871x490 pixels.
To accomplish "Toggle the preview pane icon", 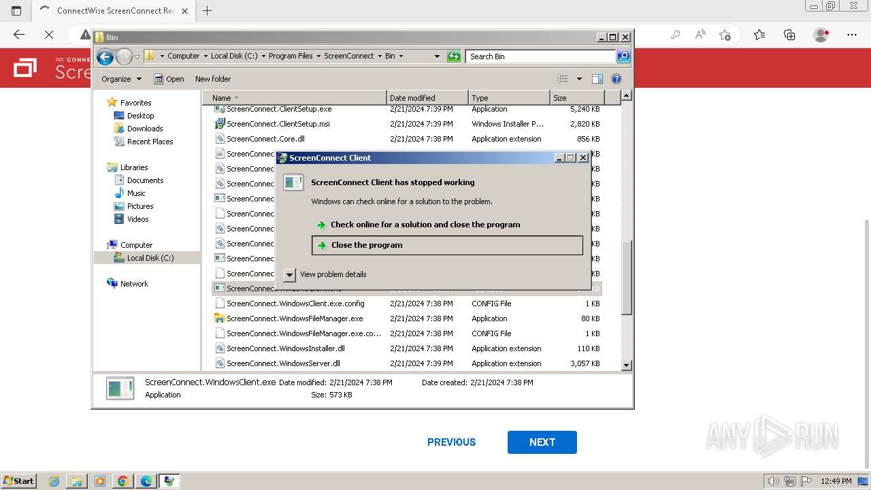I will 597,79.
